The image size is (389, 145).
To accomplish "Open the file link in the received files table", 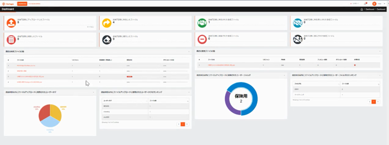I will [221, 65].
